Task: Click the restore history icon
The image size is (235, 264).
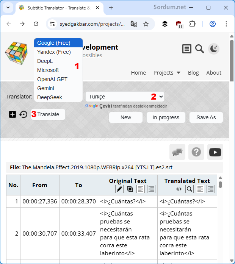Action: click(x=23, y=114)
